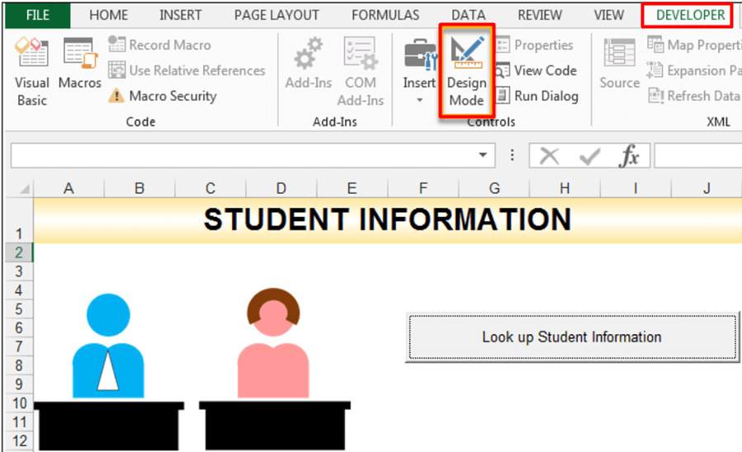Screen dimensions: 742x452
Task: Select column E header
Action: coord(352,188)
